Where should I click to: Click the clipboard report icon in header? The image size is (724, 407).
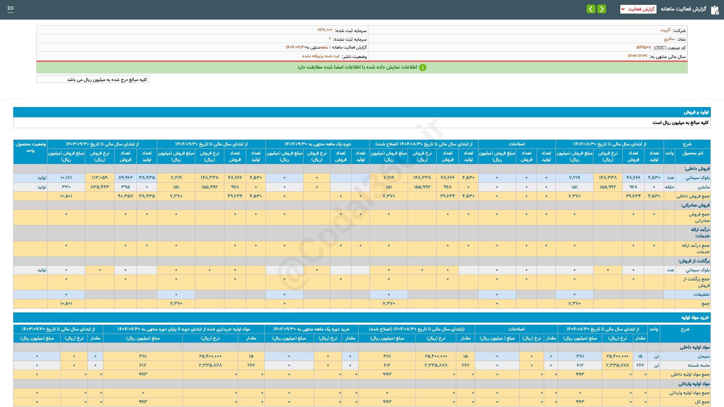(x=715, y=10)
